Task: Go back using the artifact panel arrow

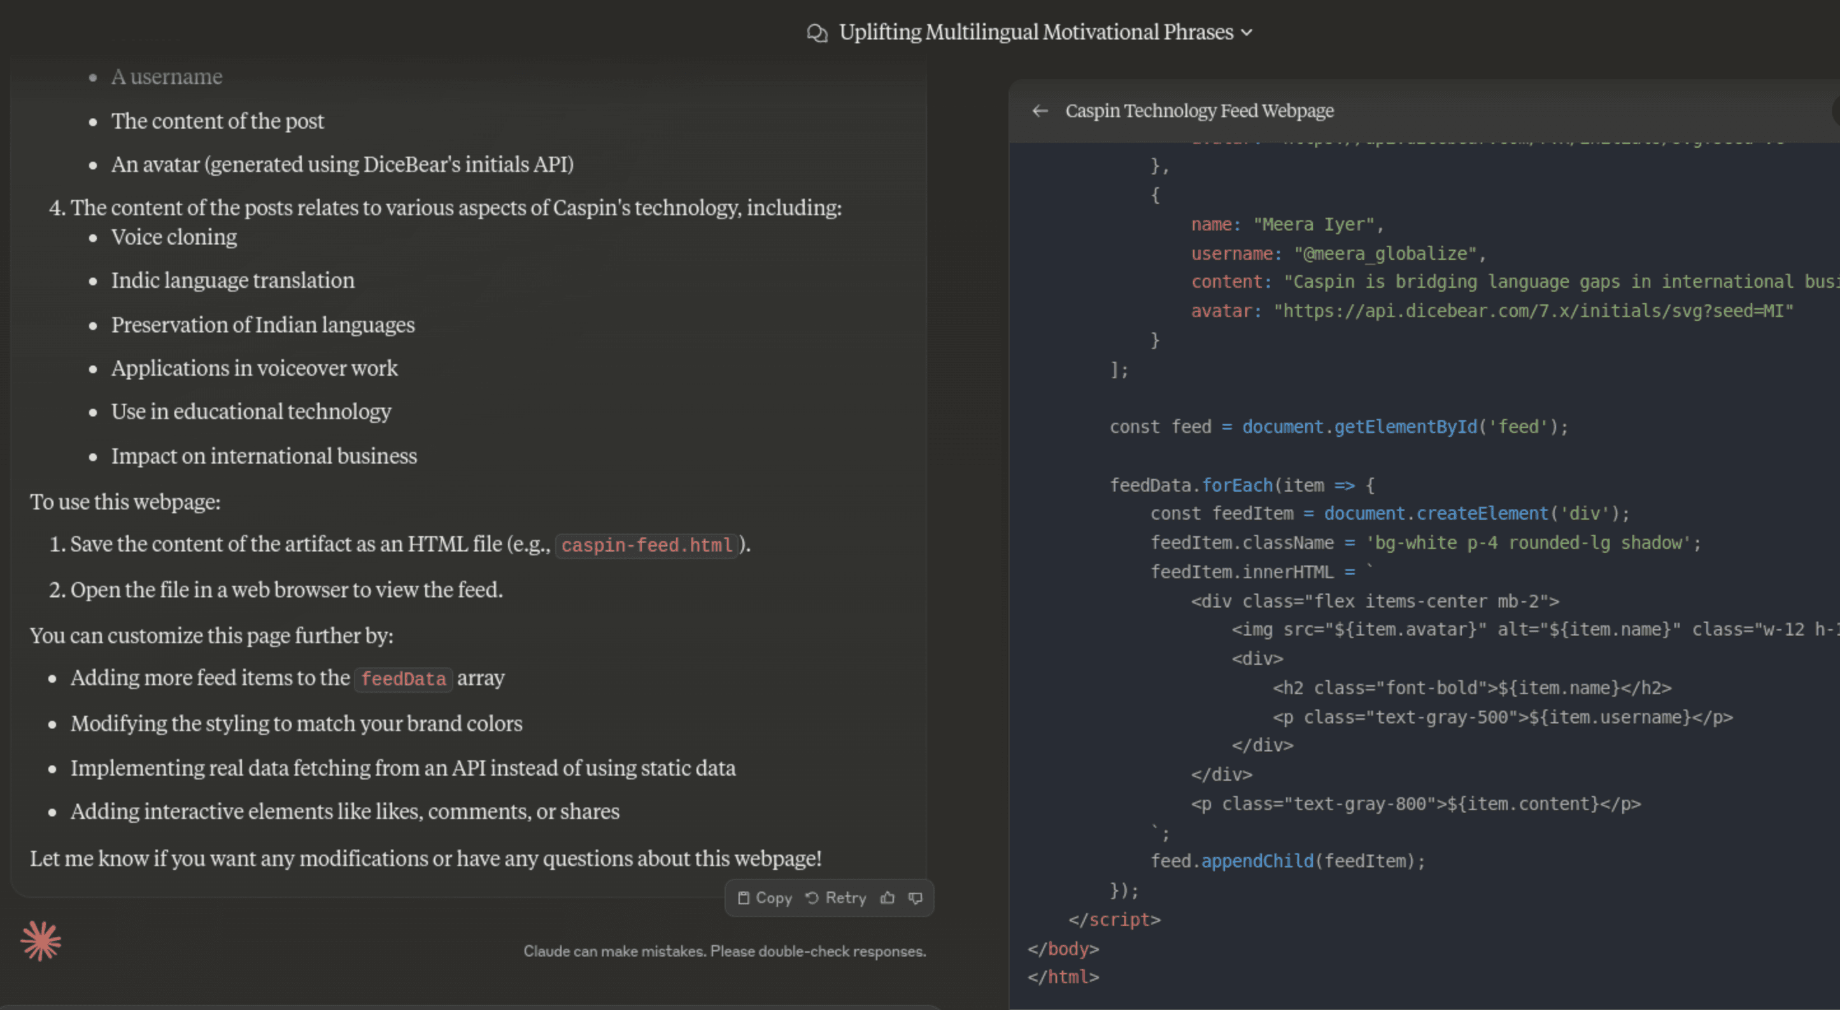Action: [1040, 111]
